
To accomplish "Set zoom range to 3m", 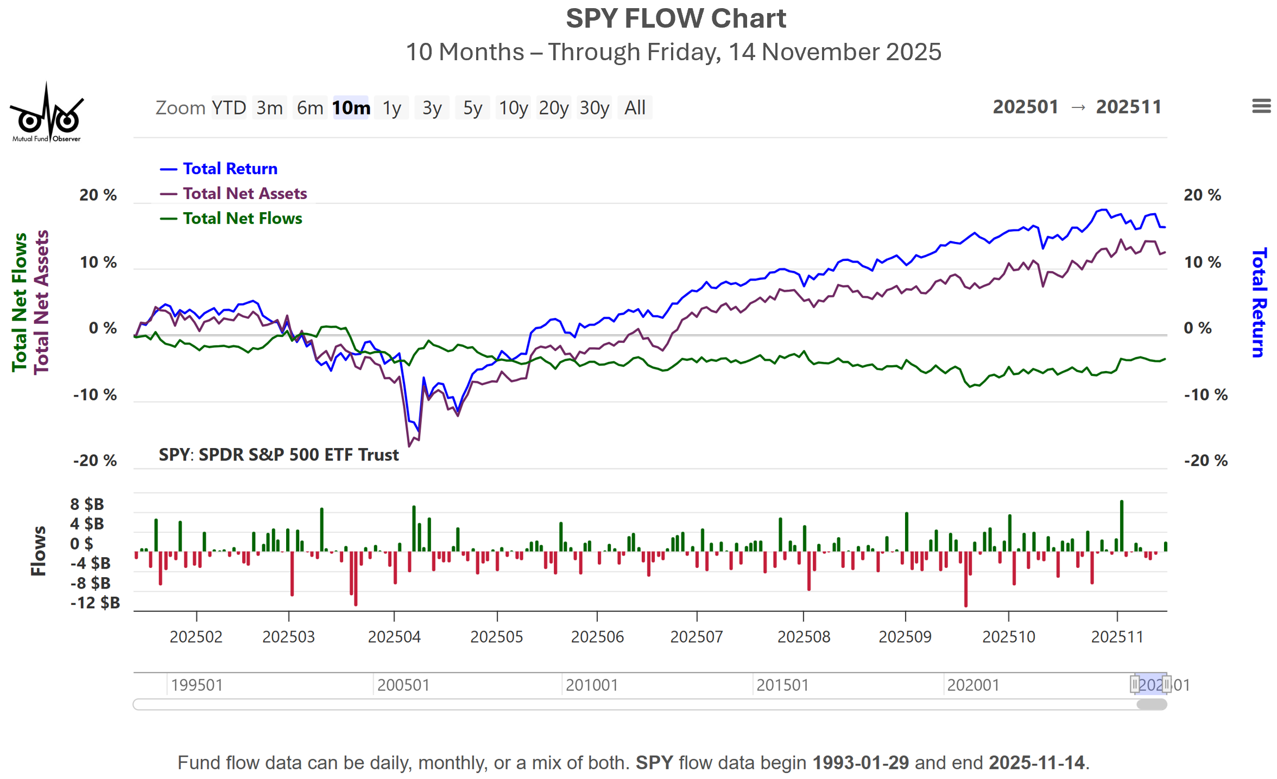I will point(270,108).
